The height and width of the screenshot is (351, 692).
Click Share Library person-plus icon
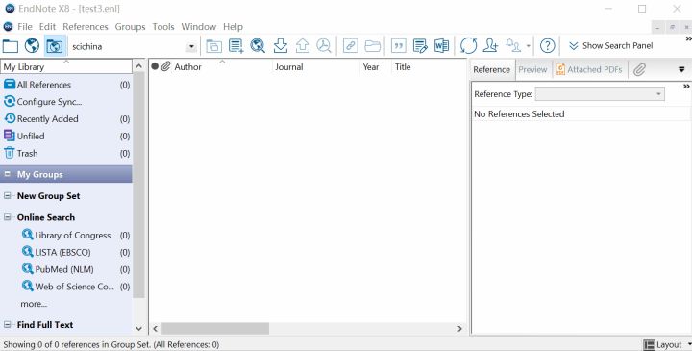tap(490, 45)
